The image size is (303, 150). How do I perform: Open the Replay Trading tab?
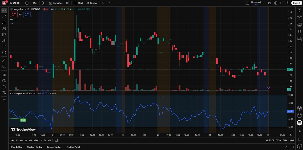[x=54, y=147]
